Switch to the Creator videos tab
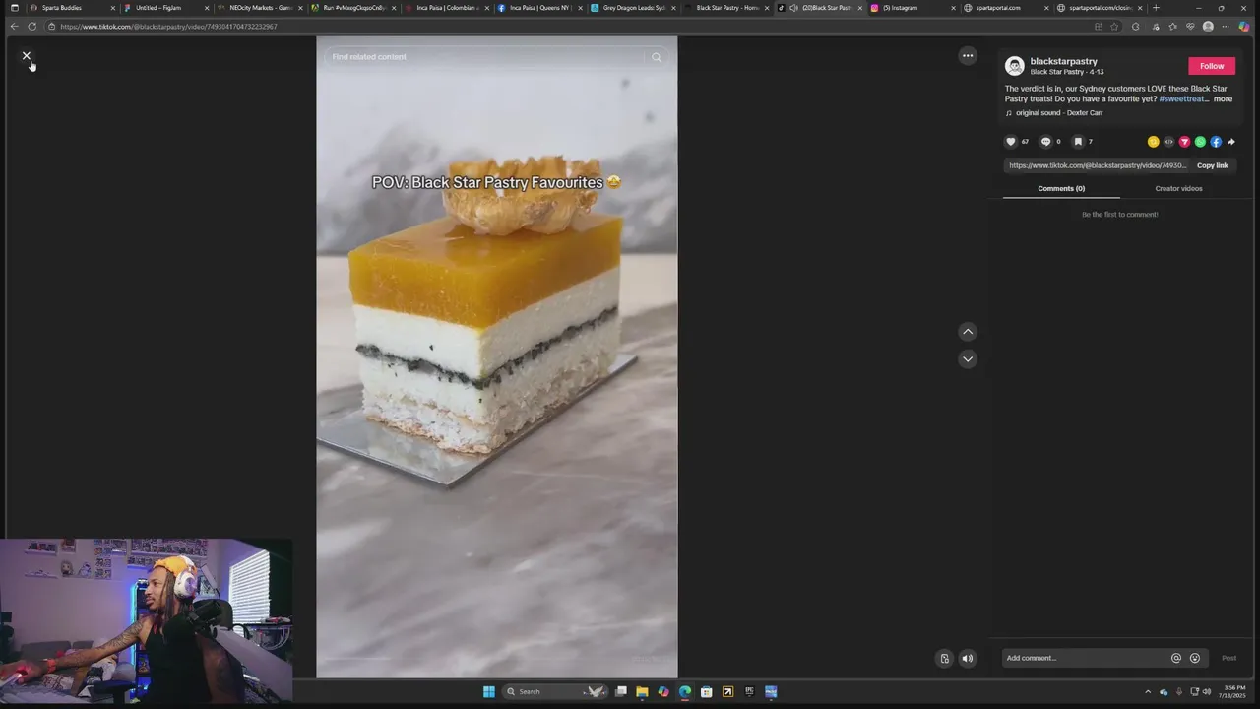The image size is (1260, 709). [1178, 188]
